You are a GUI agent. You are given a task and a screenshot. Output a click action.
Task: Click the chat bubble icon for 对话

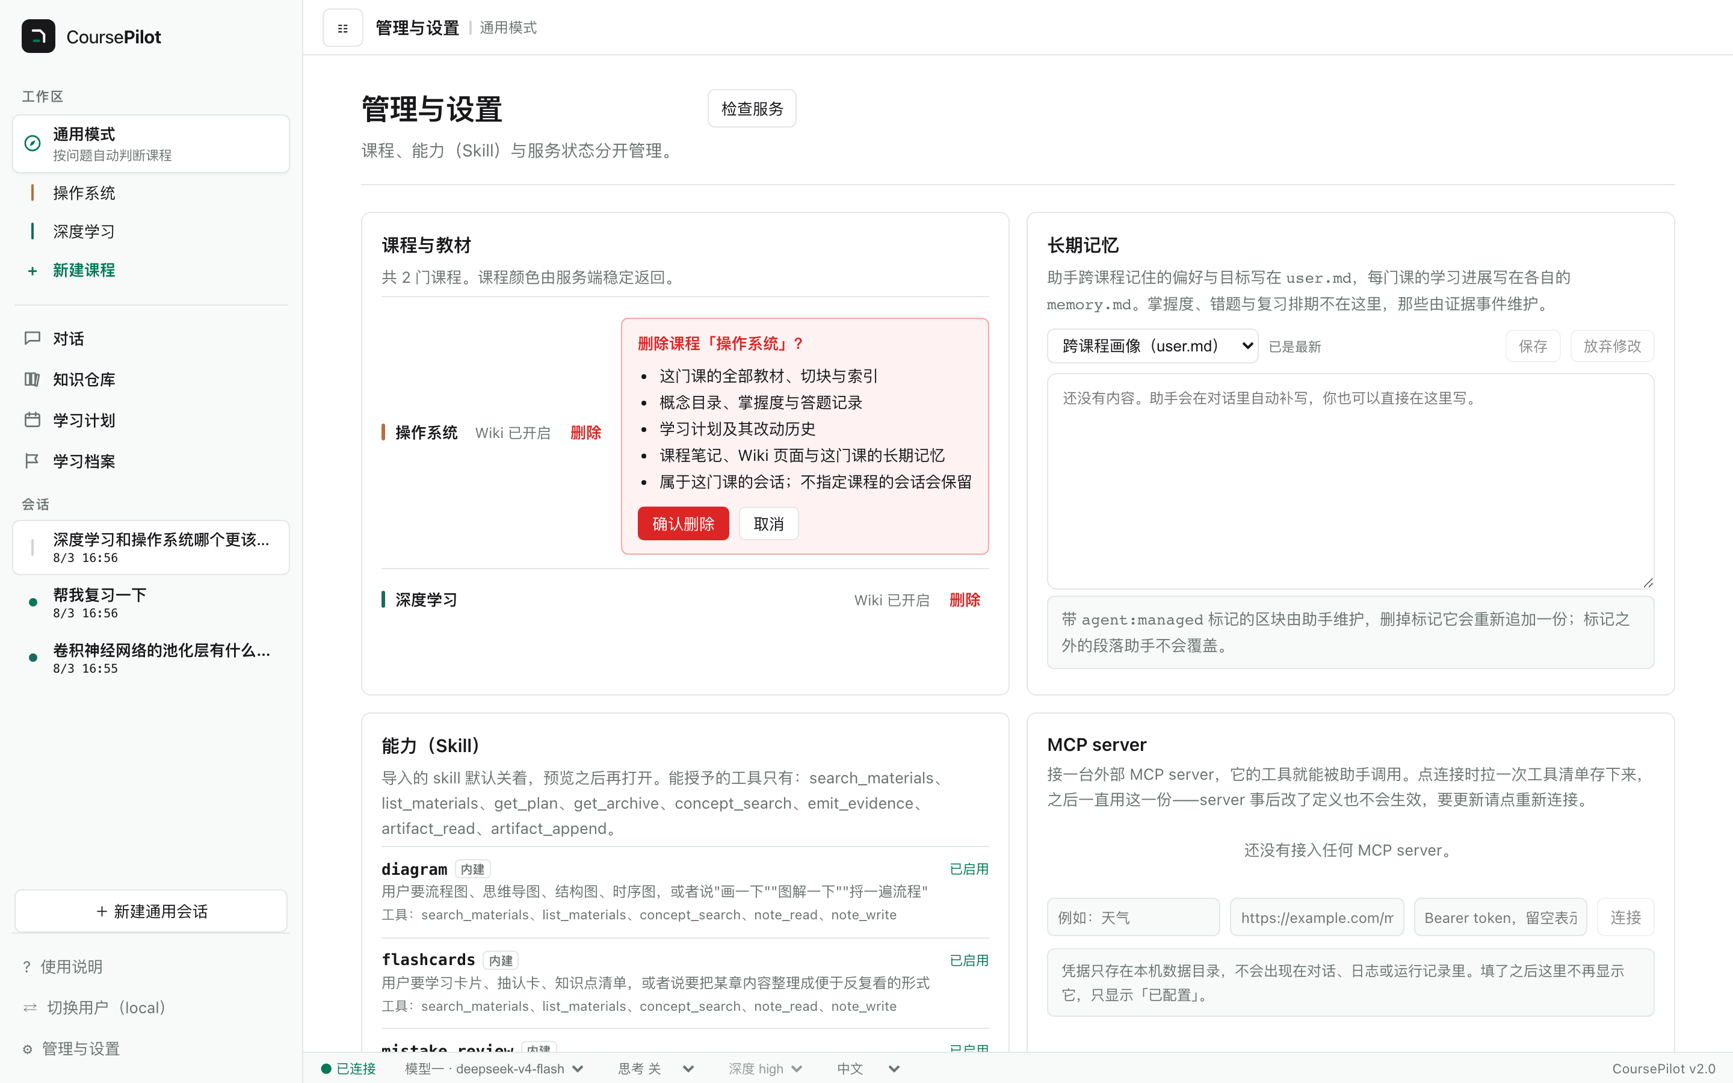point(32,338)
